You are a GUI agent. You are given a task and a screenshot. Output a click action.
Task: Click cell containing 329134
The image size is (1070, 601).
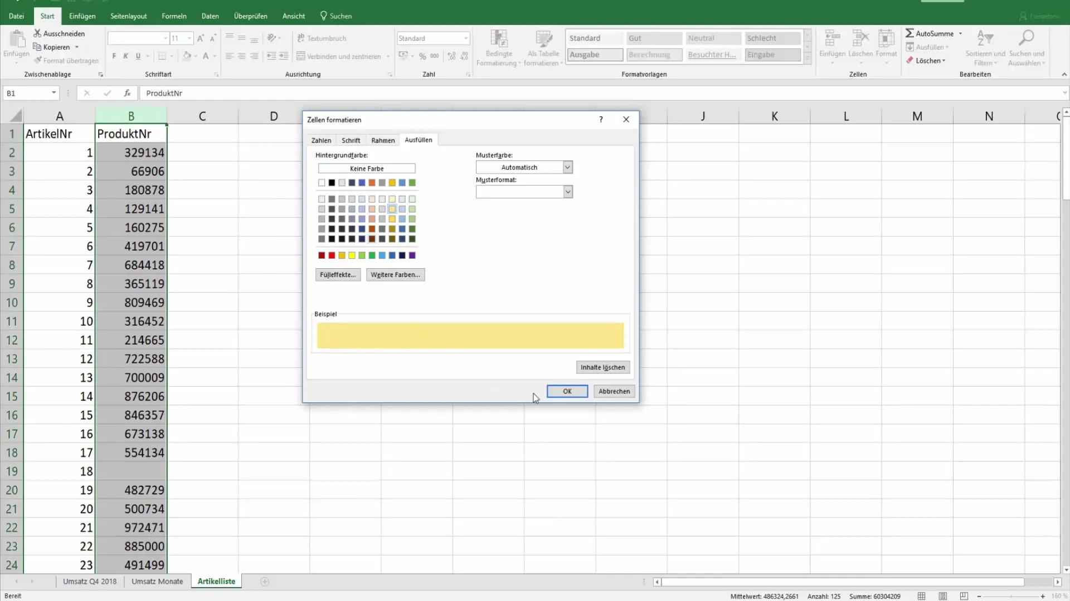pos(131,152)
